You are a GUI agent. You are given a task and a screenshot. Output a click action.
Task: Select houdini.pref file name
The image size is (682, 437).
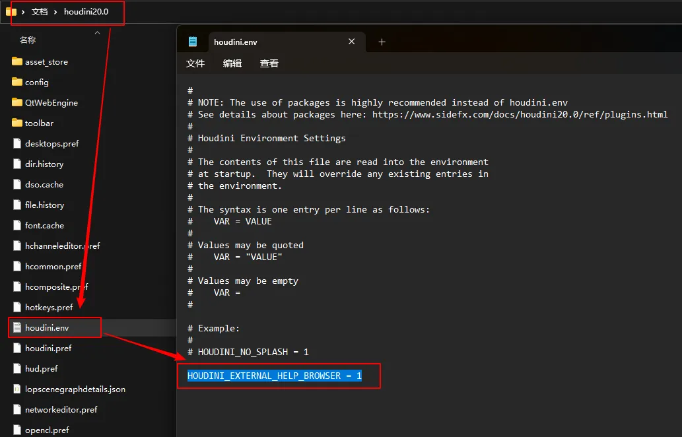[x=48, y=348]
